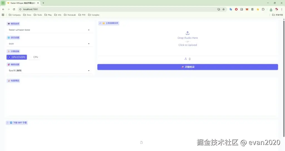Open the translate extension icon

231,9
